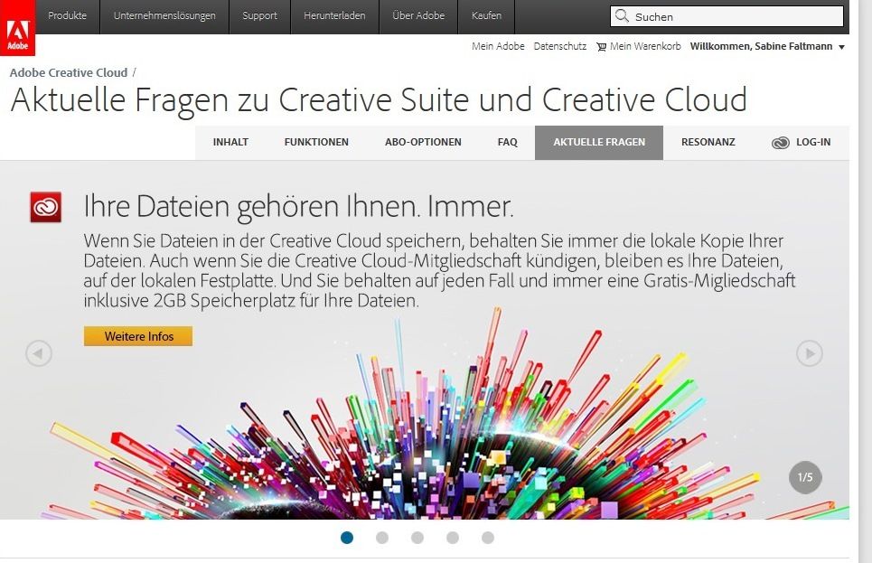Select the second carousel dot
The image size is (872, 563).
tap(382, 538)
